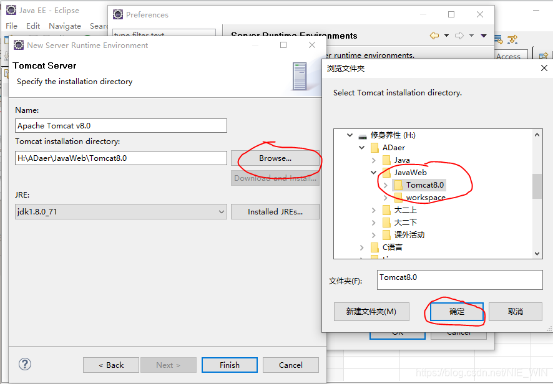The image size is (553, 384).
Task: Close the 浏览文件夹 dialog
Action: click(x=544, y=68)
